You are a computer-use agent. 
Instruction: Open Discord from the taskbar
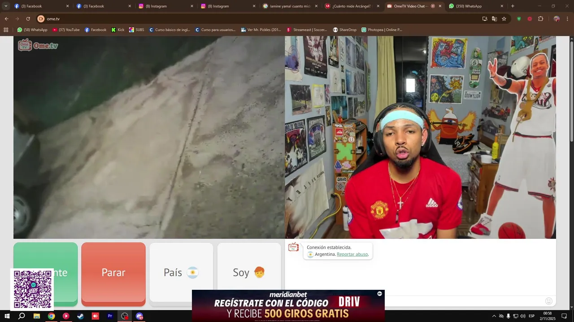pos(139,316)
